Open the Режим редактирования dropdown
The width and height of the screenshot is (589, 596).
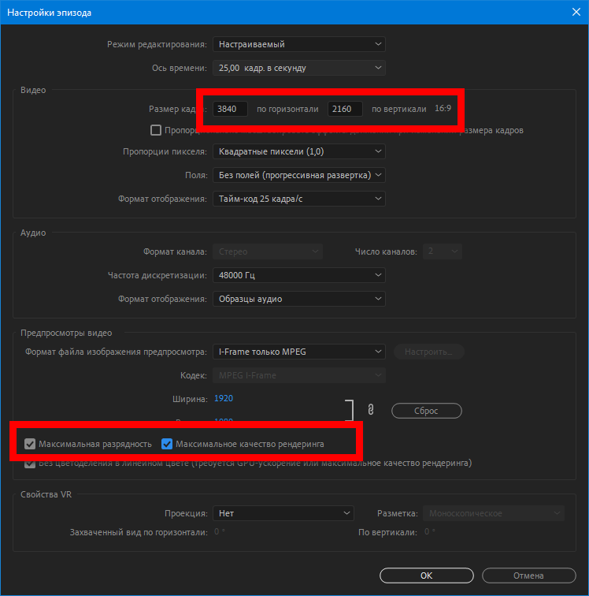pyautogui.click(x=299, y=44)
